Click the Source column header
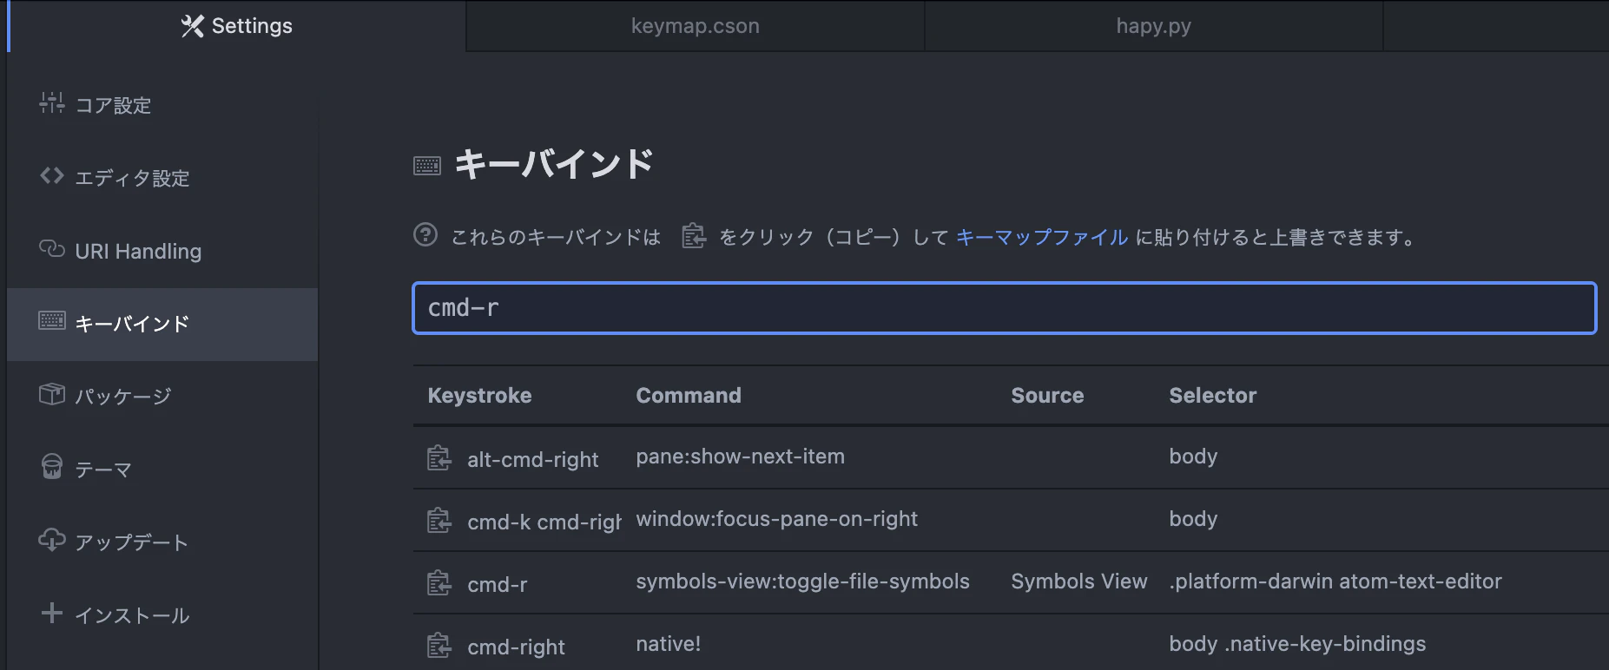 [x=1047, y=396]
